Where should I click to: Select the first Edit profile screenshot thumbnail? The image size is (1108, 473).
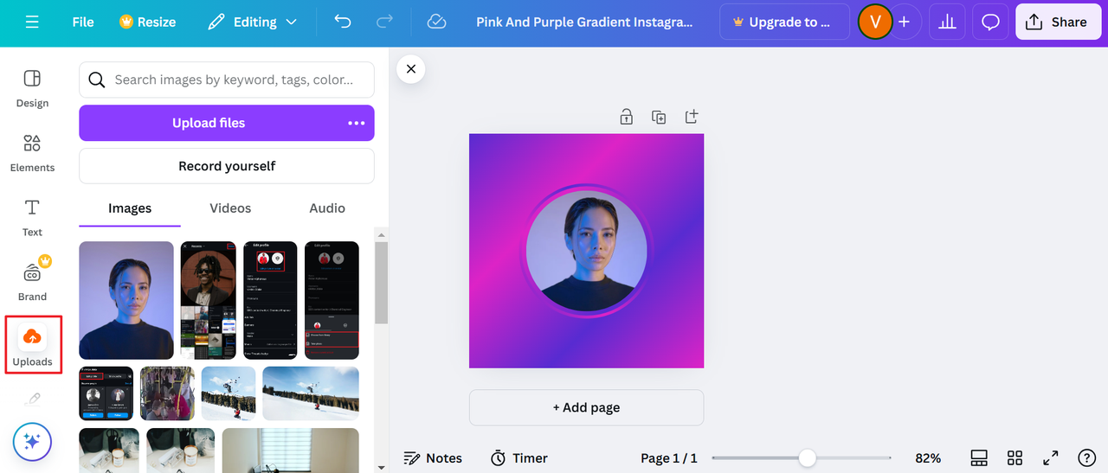click(x=270, y=300)
